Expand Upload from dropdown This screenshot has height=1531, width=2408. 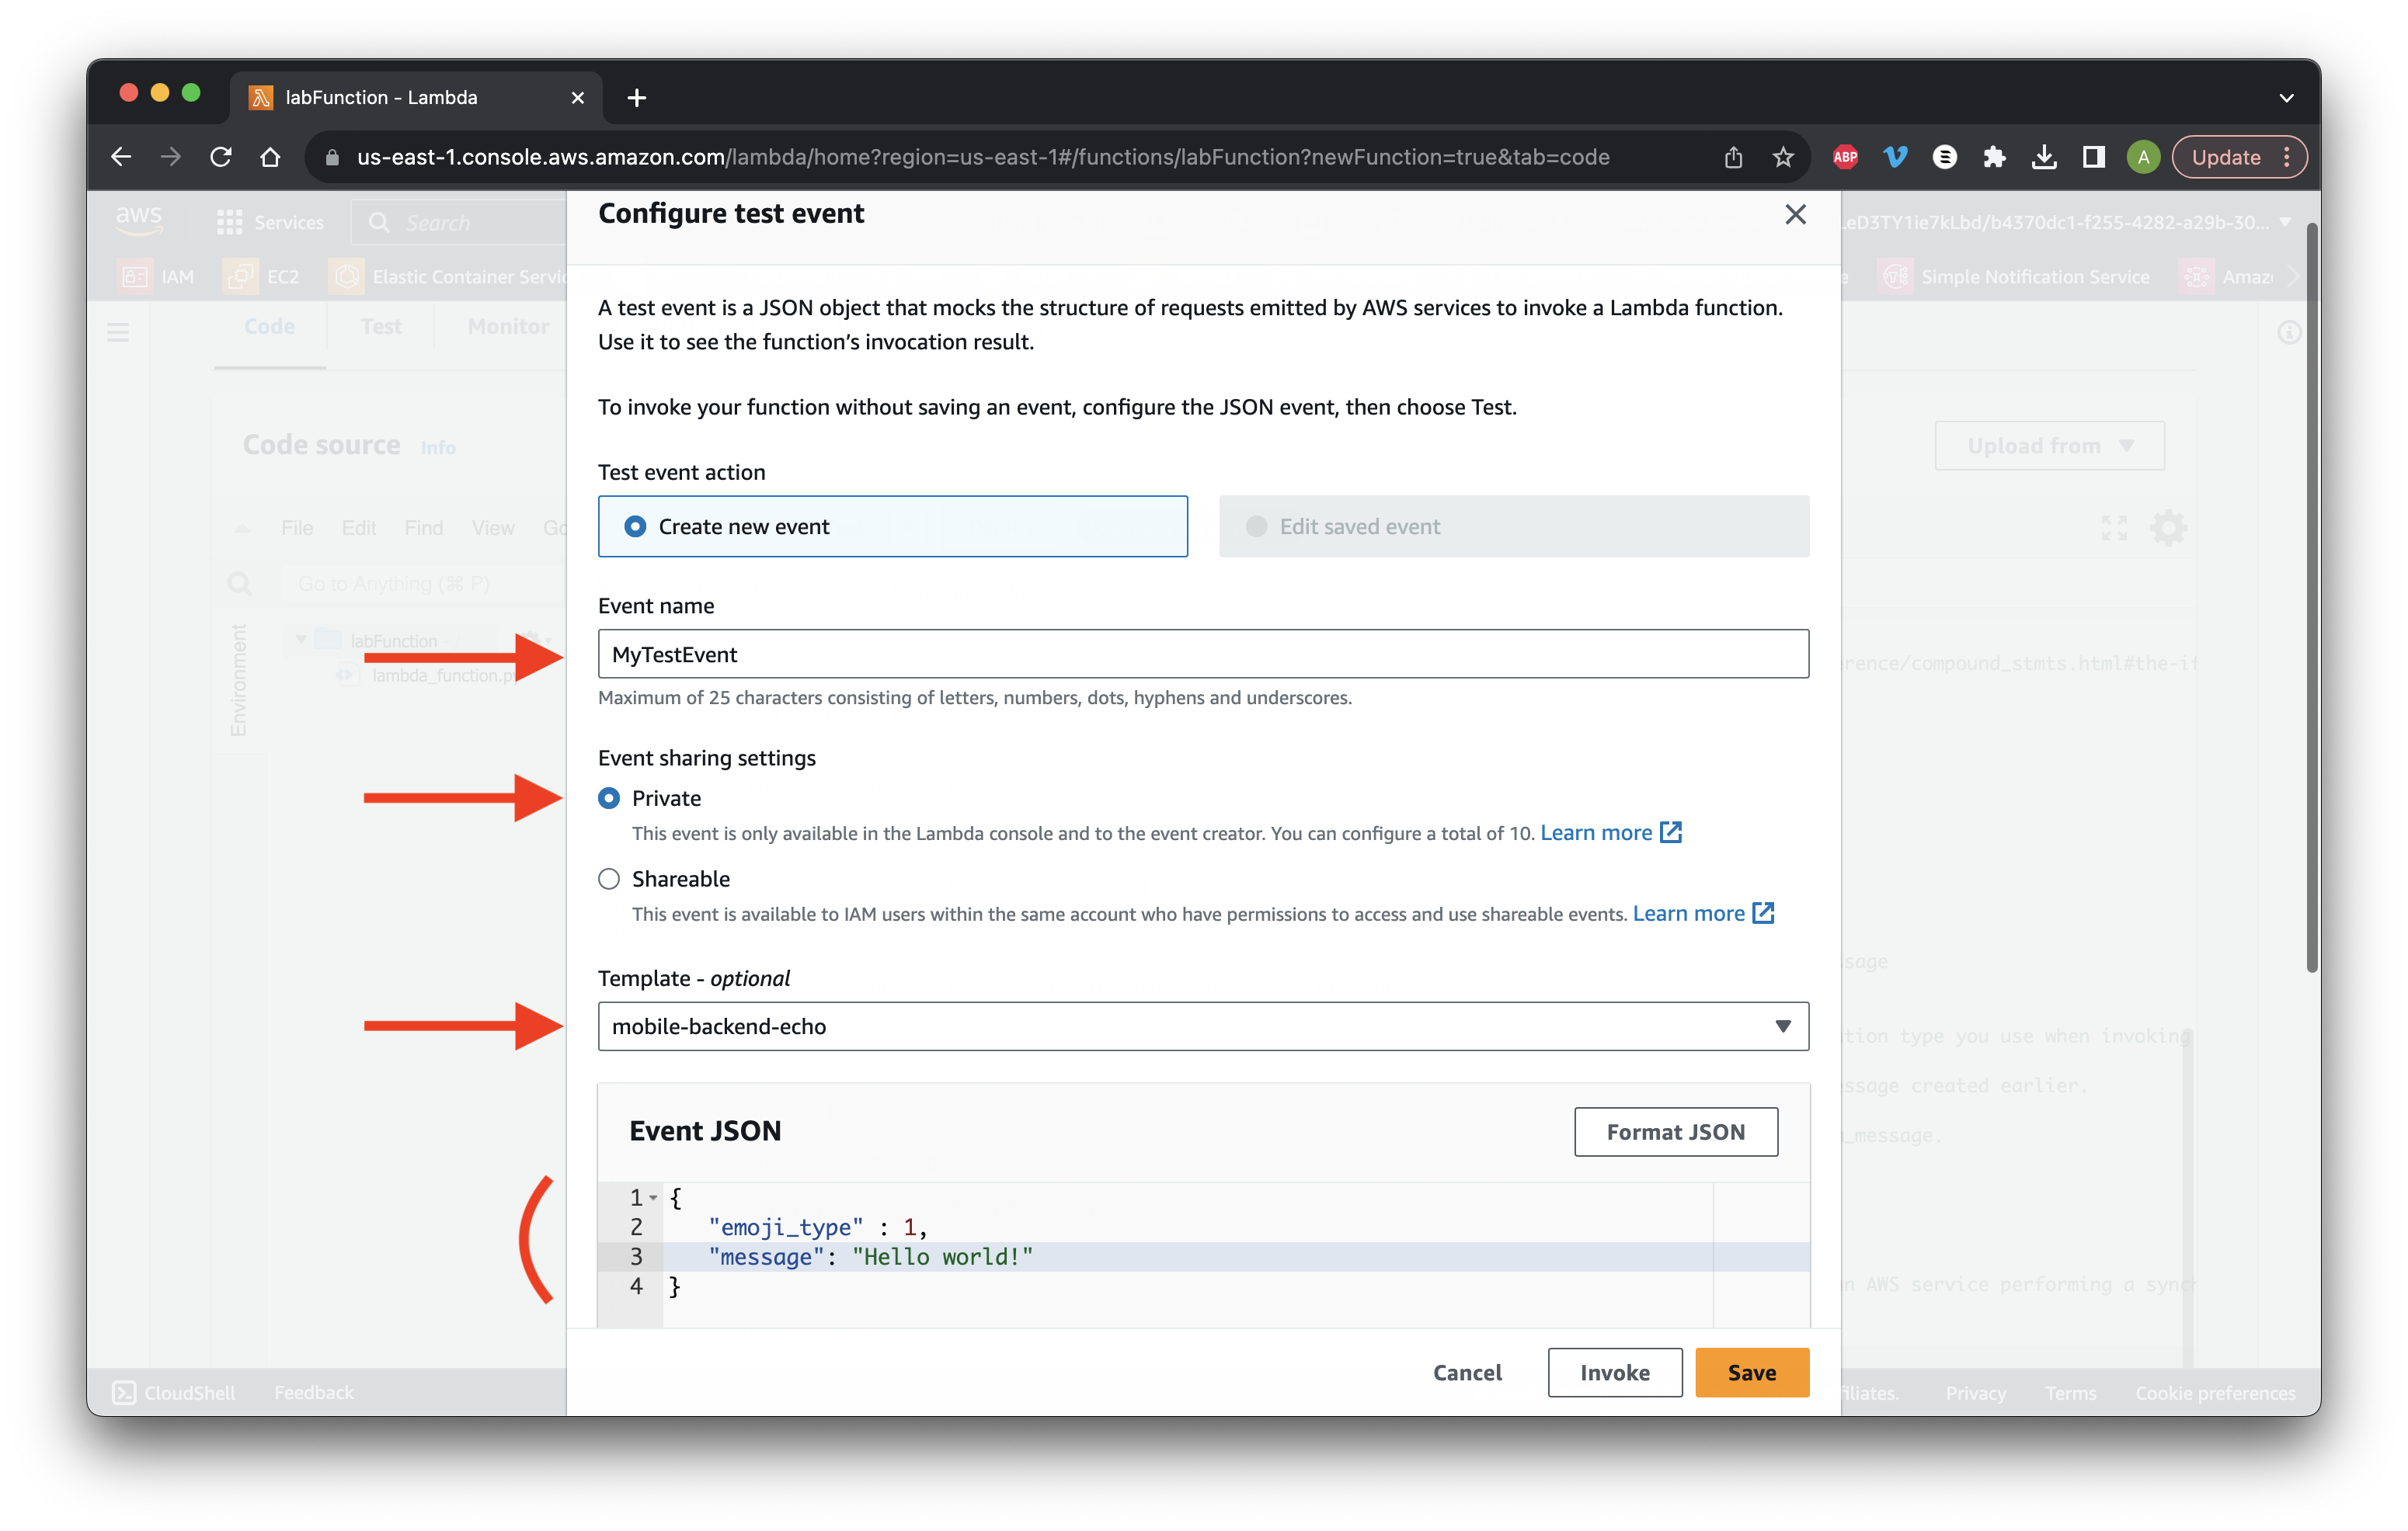coord(2049,446)
